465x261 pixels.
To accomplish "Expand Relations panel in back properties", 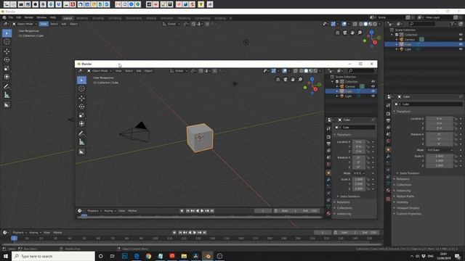I will coord(403,179).
